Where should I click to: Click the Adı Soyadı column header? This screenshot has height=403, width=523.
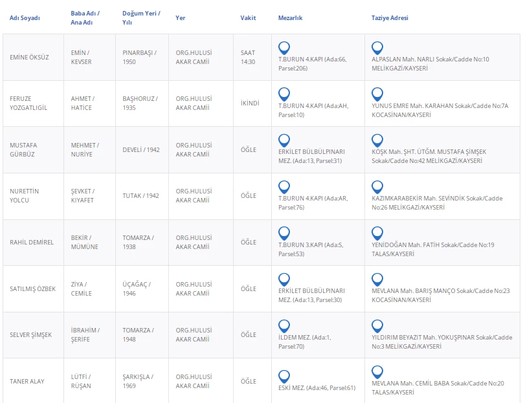coord(25,18)
